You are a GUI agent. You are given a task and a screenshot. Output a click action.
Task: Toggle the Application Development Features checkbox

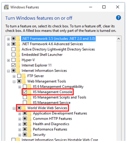point(25,113)
